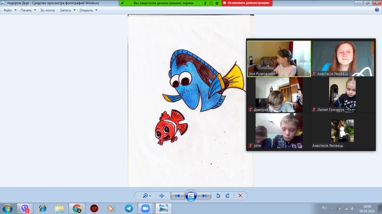Image resolution: width=382 pixels, height=214 pixels.
Task: Rotate the photo clockwise
Action: (x=227, y=196)
